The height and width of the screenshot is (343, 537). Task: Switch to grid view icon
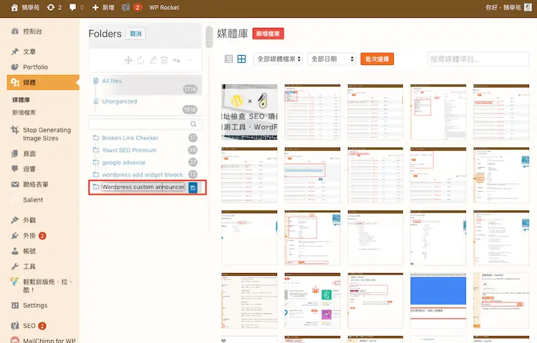pos(241,59)
